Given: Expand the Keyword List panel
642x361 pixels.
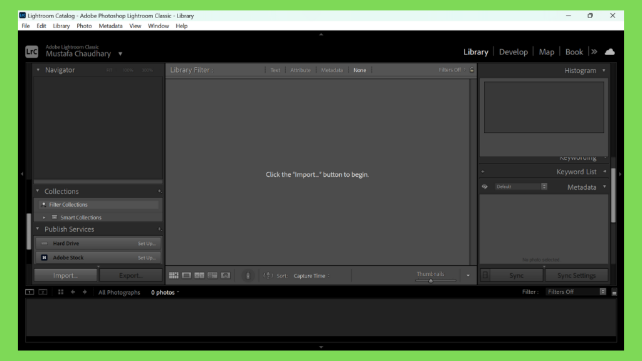Looking at the screenshot, I should point(605,172).
